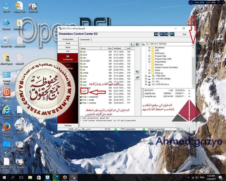Sort the file list by Modified column

119,48
